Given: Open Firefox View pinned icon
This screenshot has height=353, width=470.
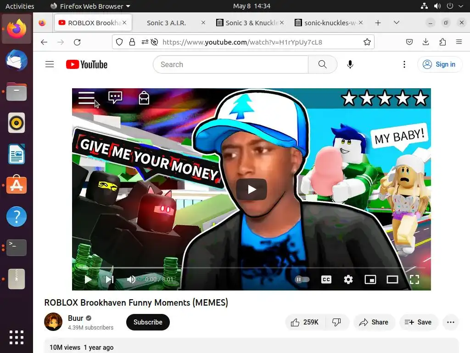Looking at the screenshot, I should click(42, 23).
